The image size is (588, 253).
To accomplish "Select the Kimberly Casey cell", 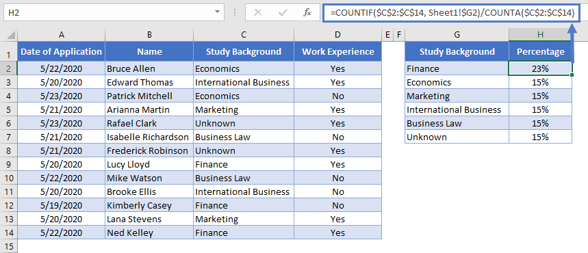I will [x=149, y=205].
